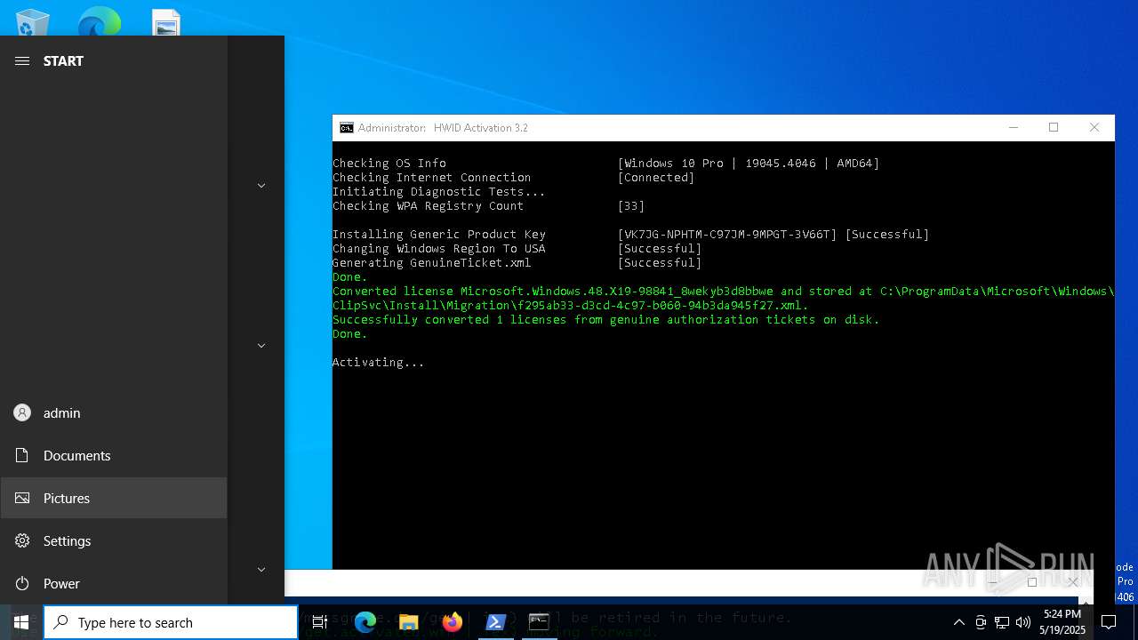Switch to PowerShell on the taskbar
This screenshot has height=640, width=1138.
[x=496, y=622]
